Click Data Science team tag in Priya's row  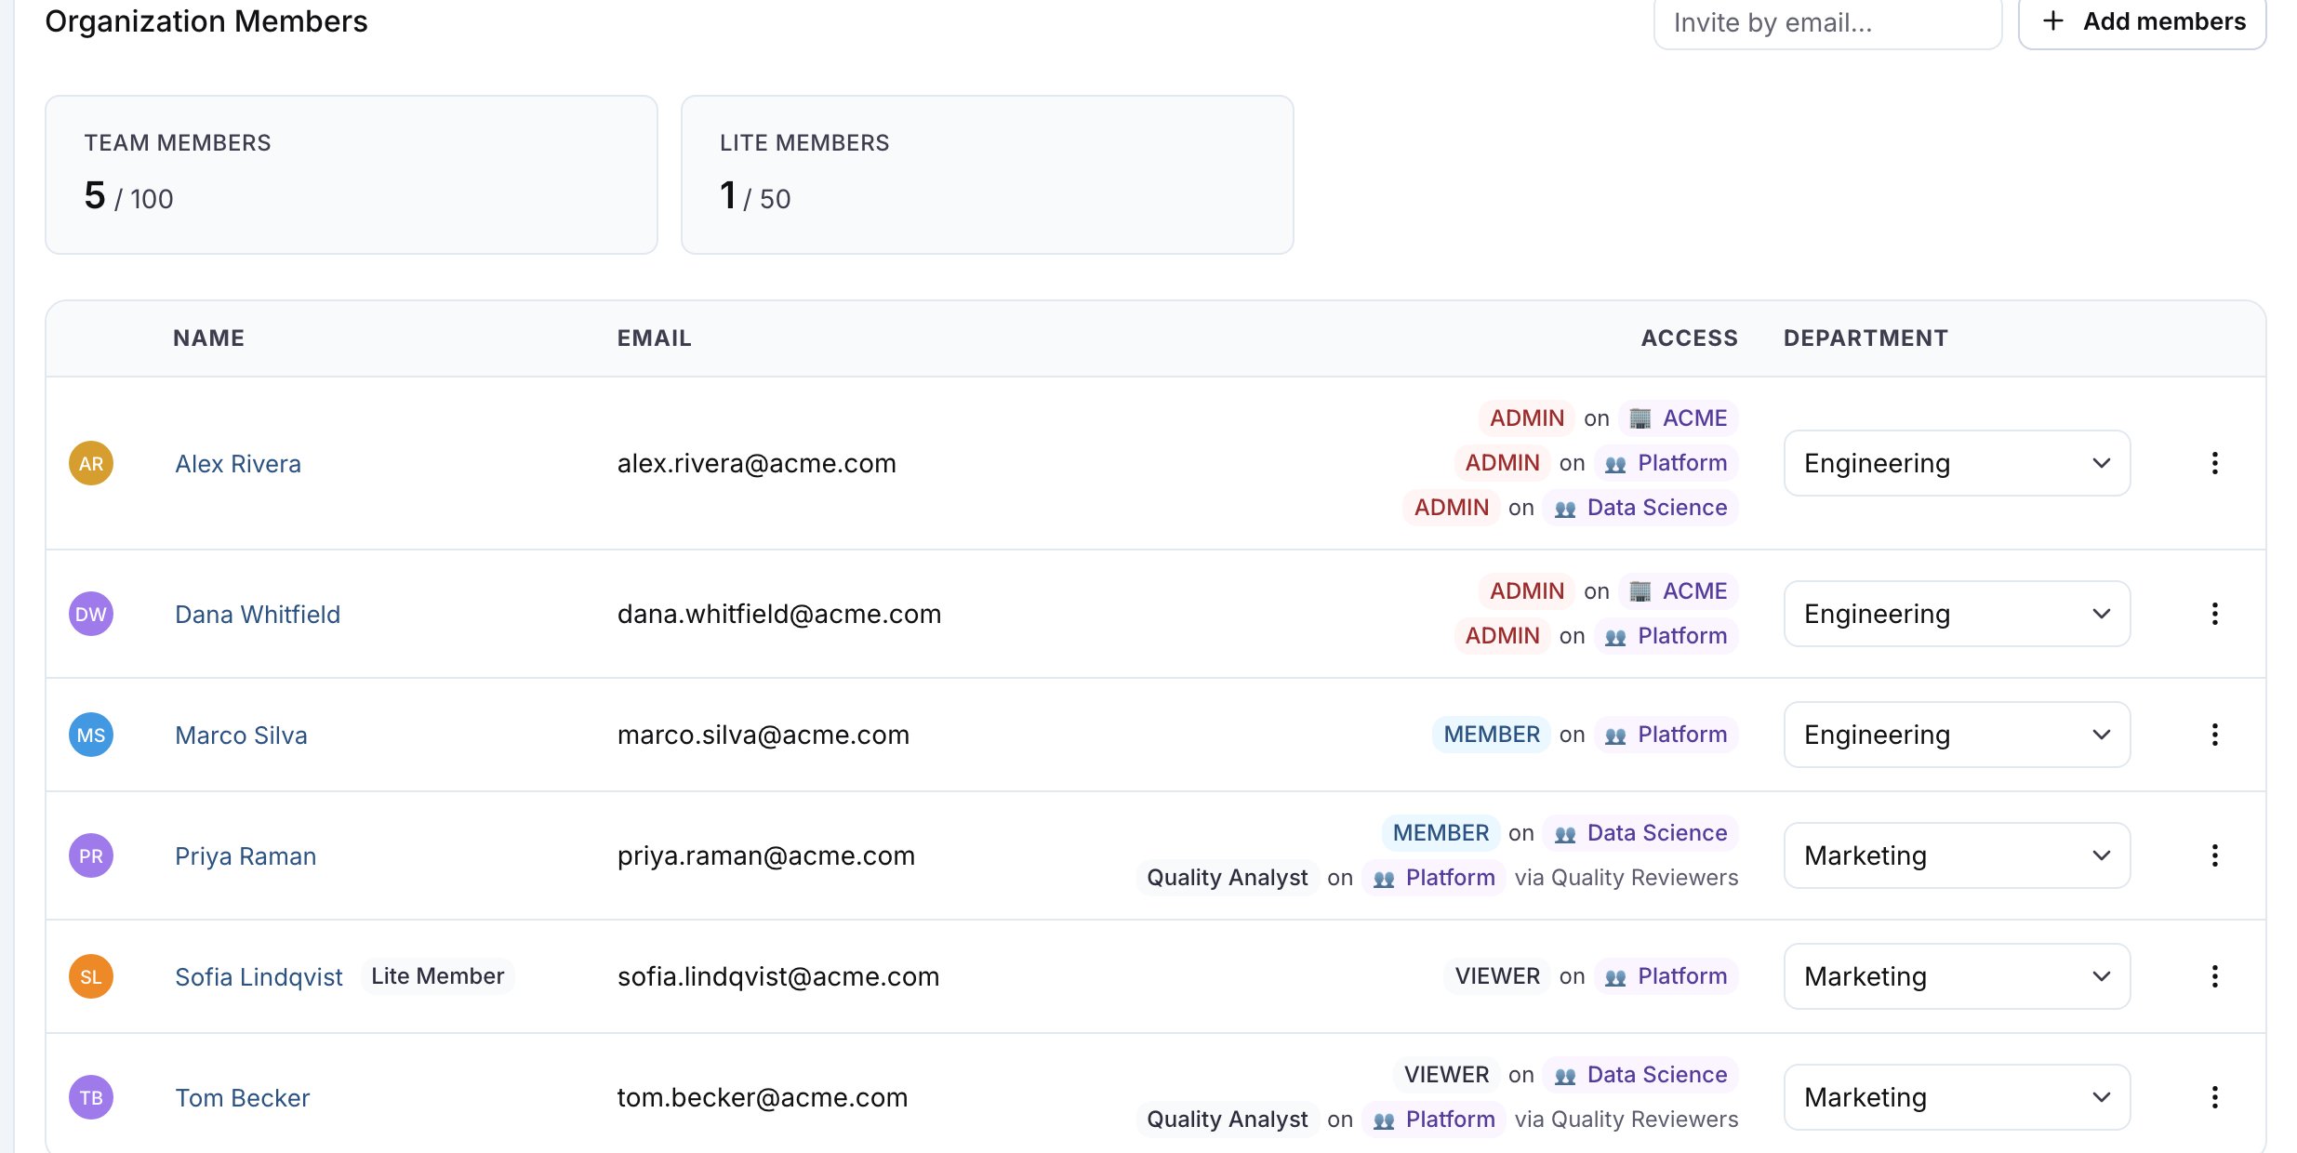[x=1640, y=833]
